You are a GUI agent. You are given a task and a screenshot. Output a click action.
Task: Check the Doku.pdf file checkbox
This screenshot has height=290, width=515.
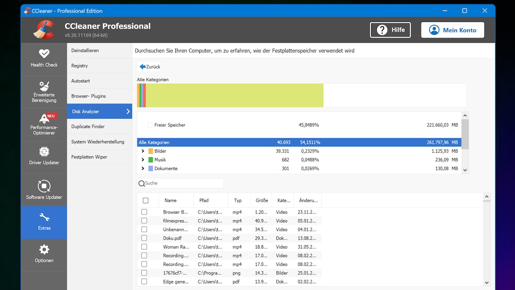pyautogui.click(x=144, y=238)
